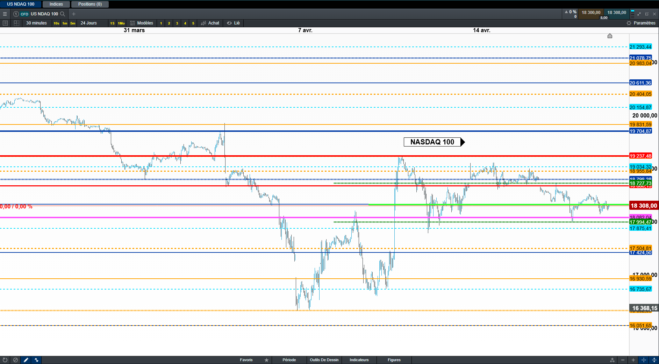Screen dimensions: 659x364
Task: Detach the chart into a new window
Action: pos(647,14)
